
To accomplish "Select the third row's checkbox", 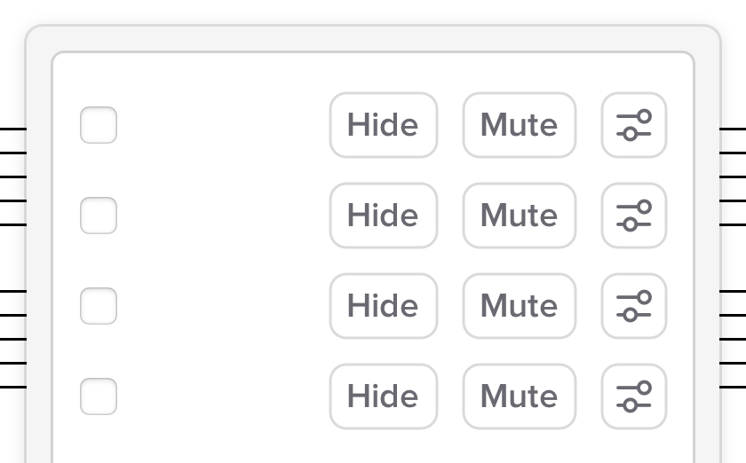I will pos(99,306).
